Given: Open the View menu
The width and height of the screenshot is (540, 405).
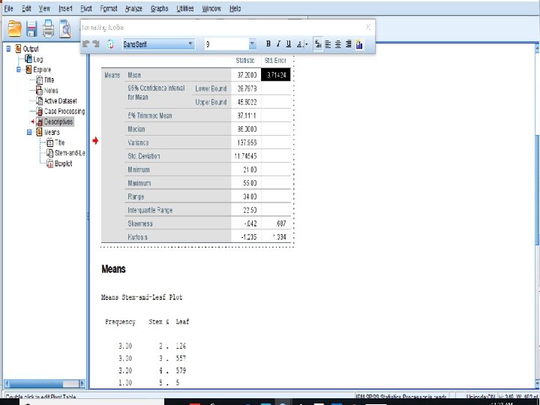Looking at the screenshot, I should click(44, 8).
